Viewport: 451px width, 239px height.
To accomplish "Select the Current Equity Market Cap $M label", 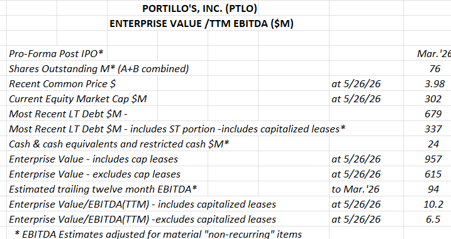I will coord(78,98).
